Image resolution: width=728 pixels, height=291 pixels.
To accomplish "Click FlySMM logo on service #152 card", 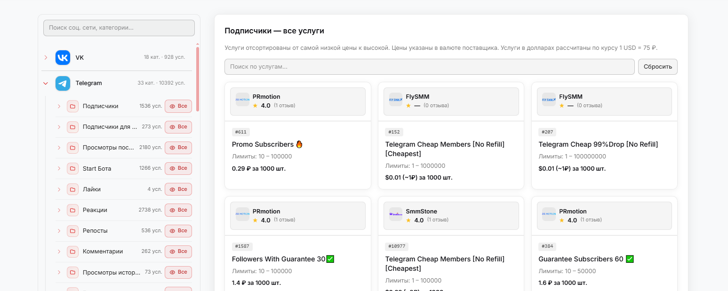I will pos(396,100).
